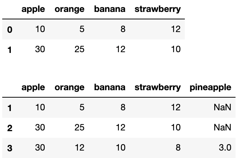Click apple value 10 in top table
The image size is (240, 158).
[40, 29]
